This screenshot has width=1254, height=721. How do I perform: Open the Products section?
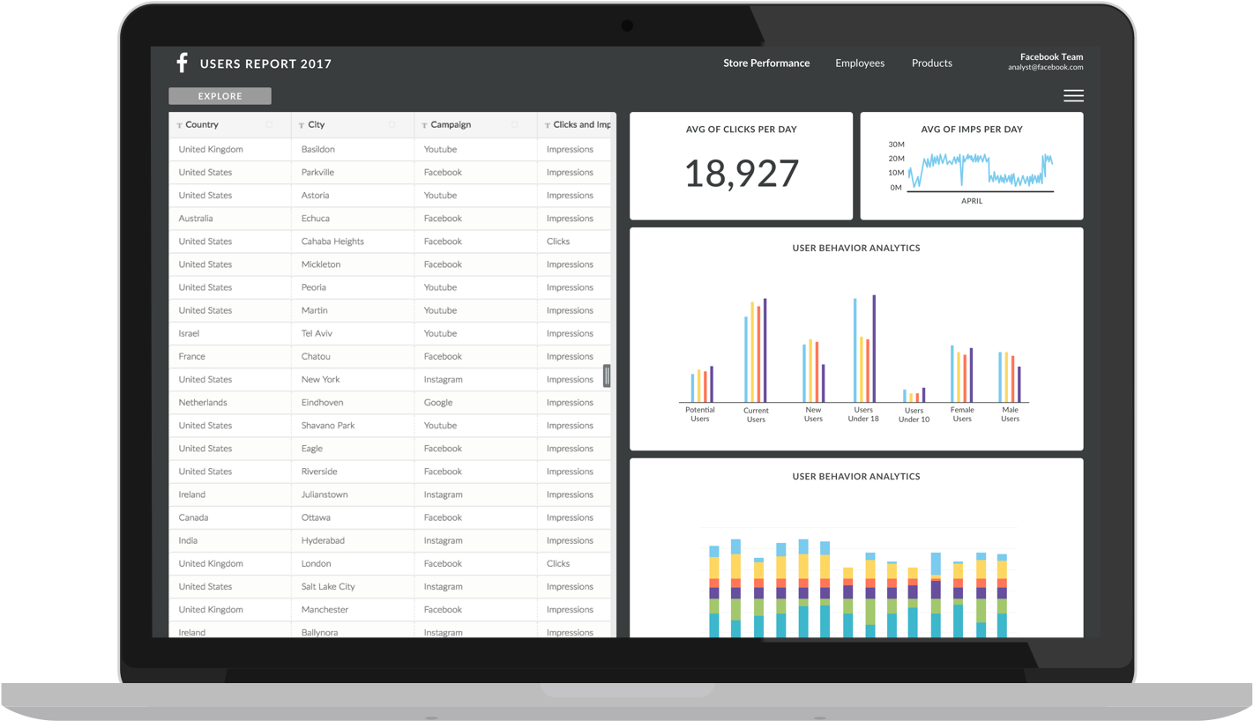point(931,63)
